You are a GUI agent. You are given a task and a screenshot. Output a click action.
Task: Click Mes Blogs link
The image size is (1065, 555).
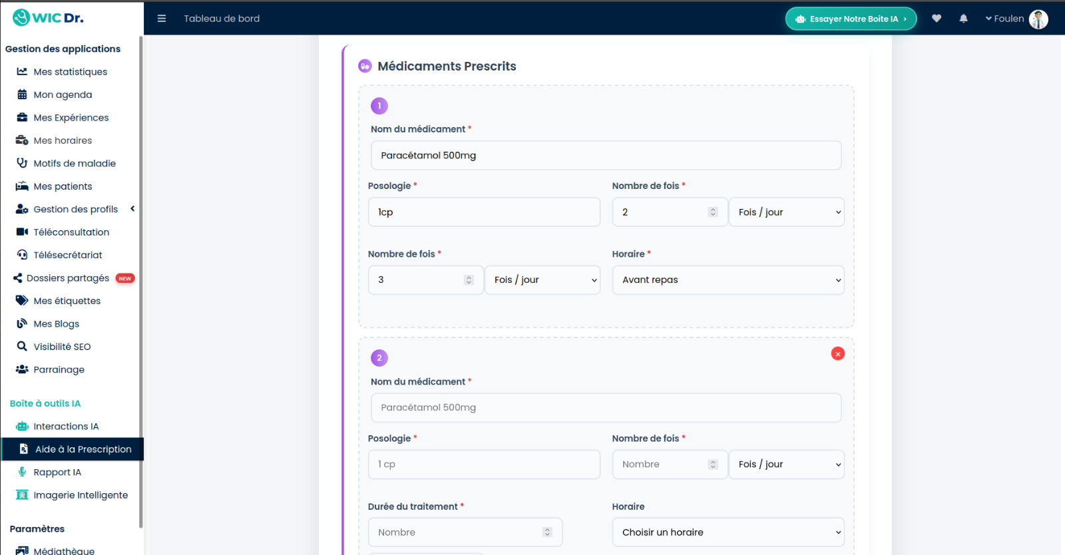pyautogui.click(x=56, y=324)
